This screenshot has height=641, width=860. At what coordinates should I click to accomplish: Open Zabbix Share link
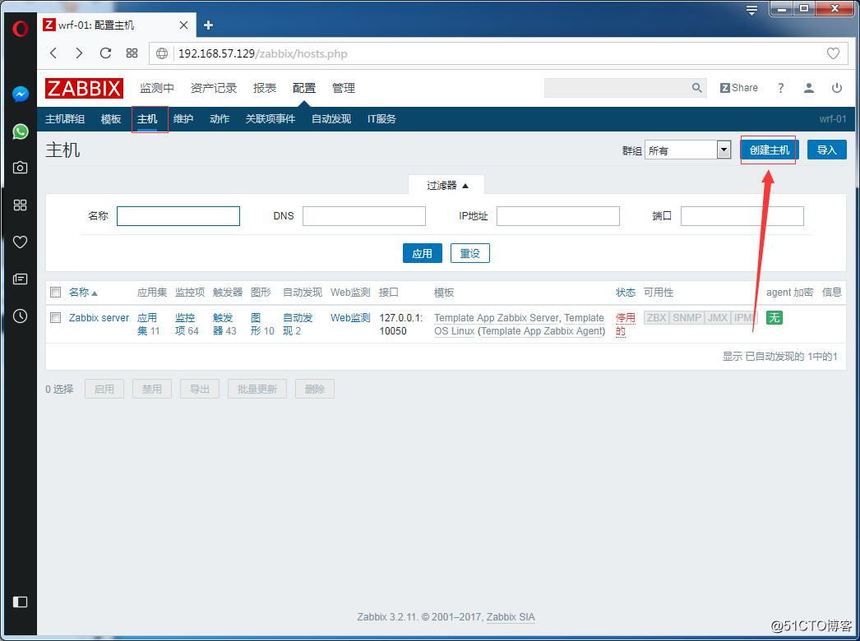tap(738, 88)
